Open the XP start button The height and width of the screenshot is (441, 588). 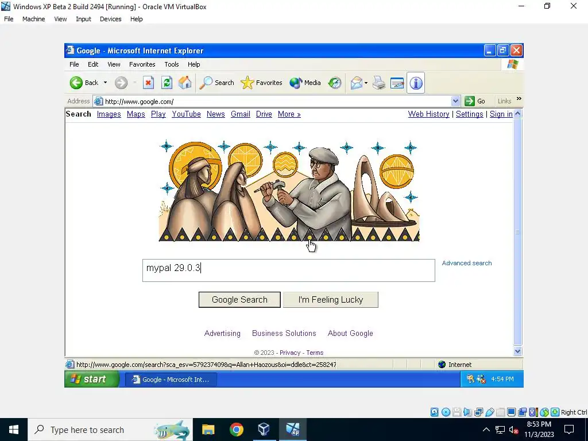tap(92, 379)
